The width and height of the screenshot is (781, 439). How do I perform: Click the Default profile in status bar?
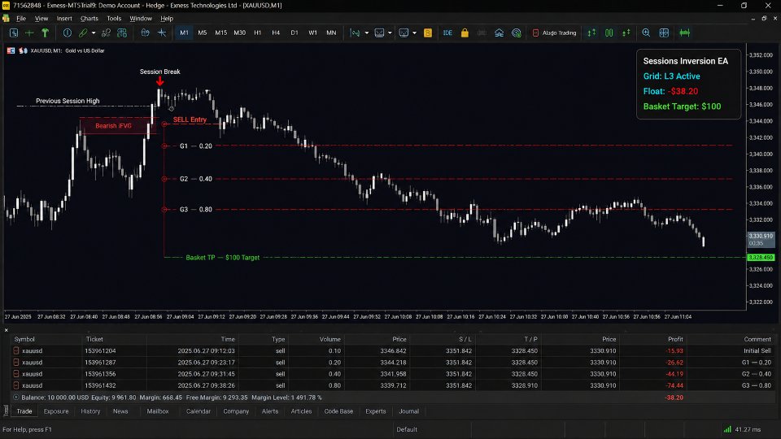(x=407, y=429)
